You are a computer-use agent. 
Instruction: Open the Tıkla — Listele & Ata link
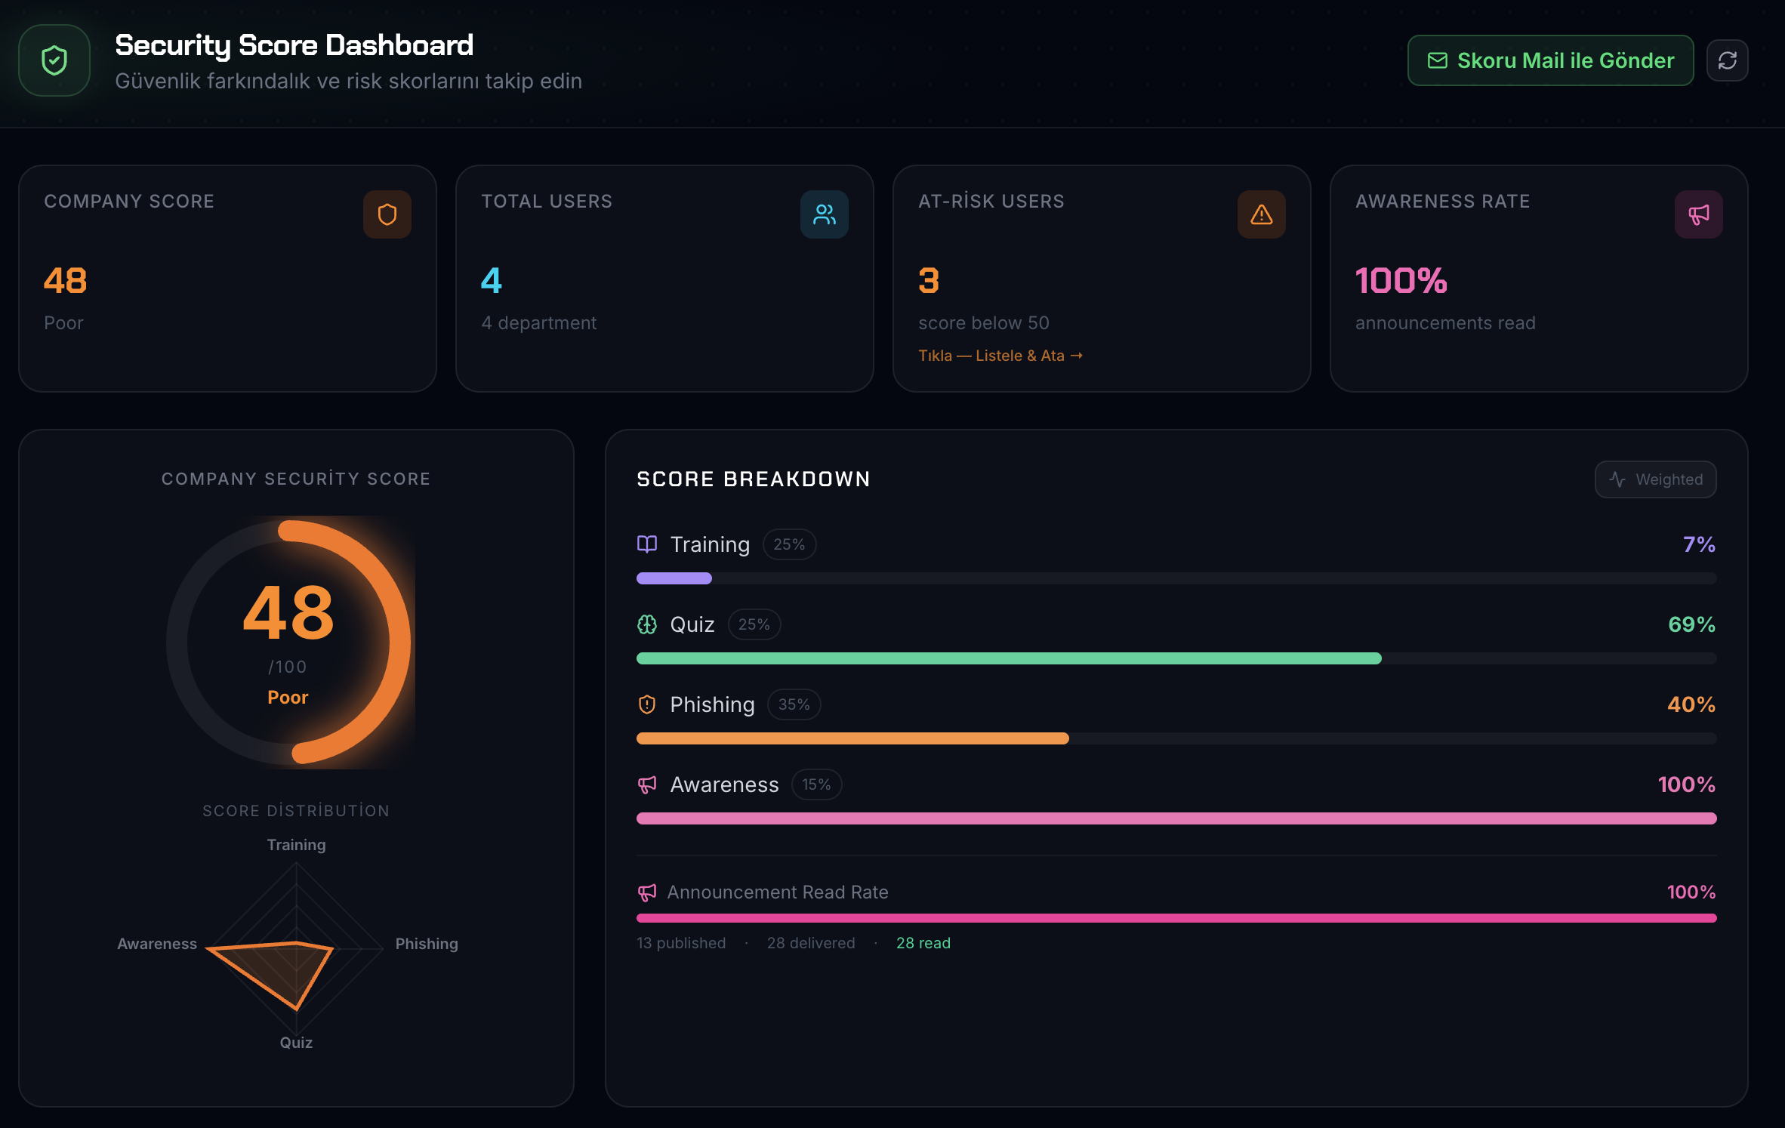(1000, 355)
